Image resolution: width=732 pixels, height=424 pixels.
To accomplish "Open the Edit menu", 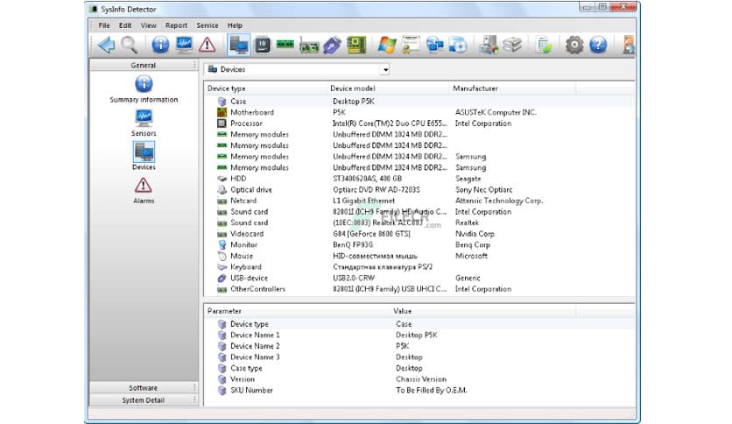I will point(125,25).
